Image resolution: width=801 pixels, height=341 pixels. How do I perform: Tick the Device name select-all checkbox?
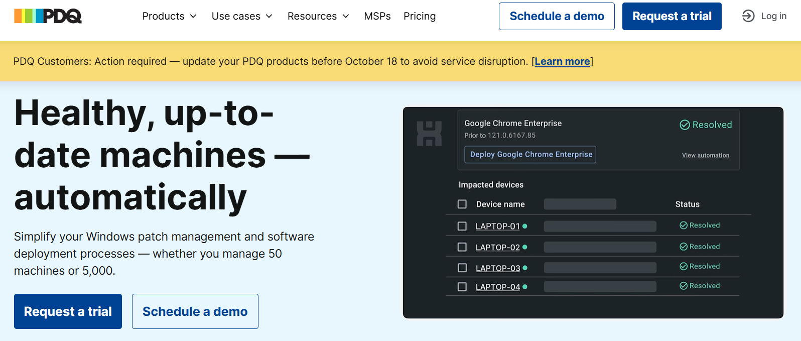(x=462, y=204)
